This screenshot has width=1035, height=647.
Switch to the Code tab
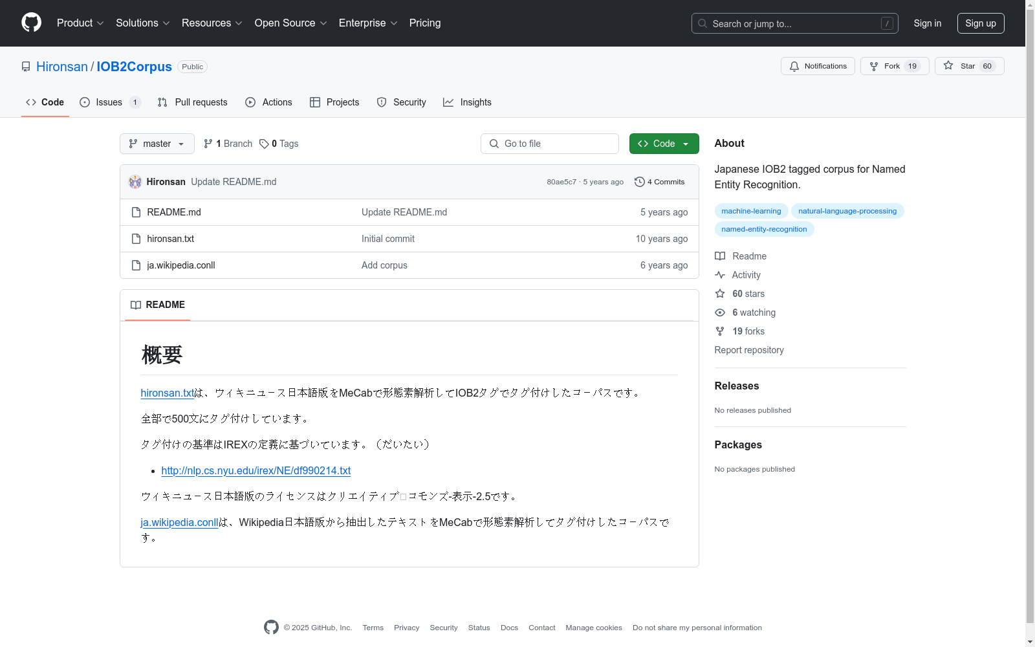[x=45, y=102]
